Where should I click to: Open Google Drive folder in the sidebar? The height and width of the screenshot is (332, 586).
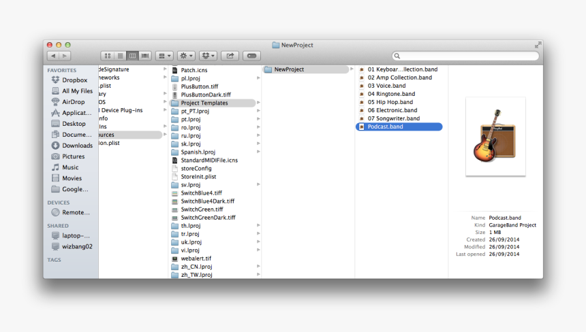70,189
